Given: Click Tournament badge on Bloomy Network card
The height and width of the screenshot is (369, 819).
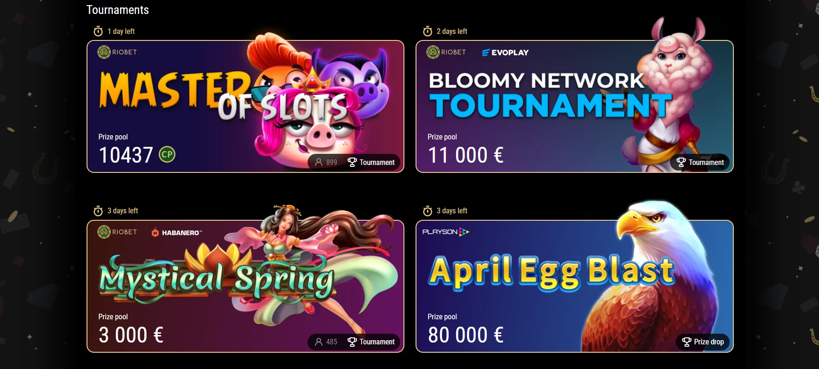Looking at the screenshot, I should 700,162.
